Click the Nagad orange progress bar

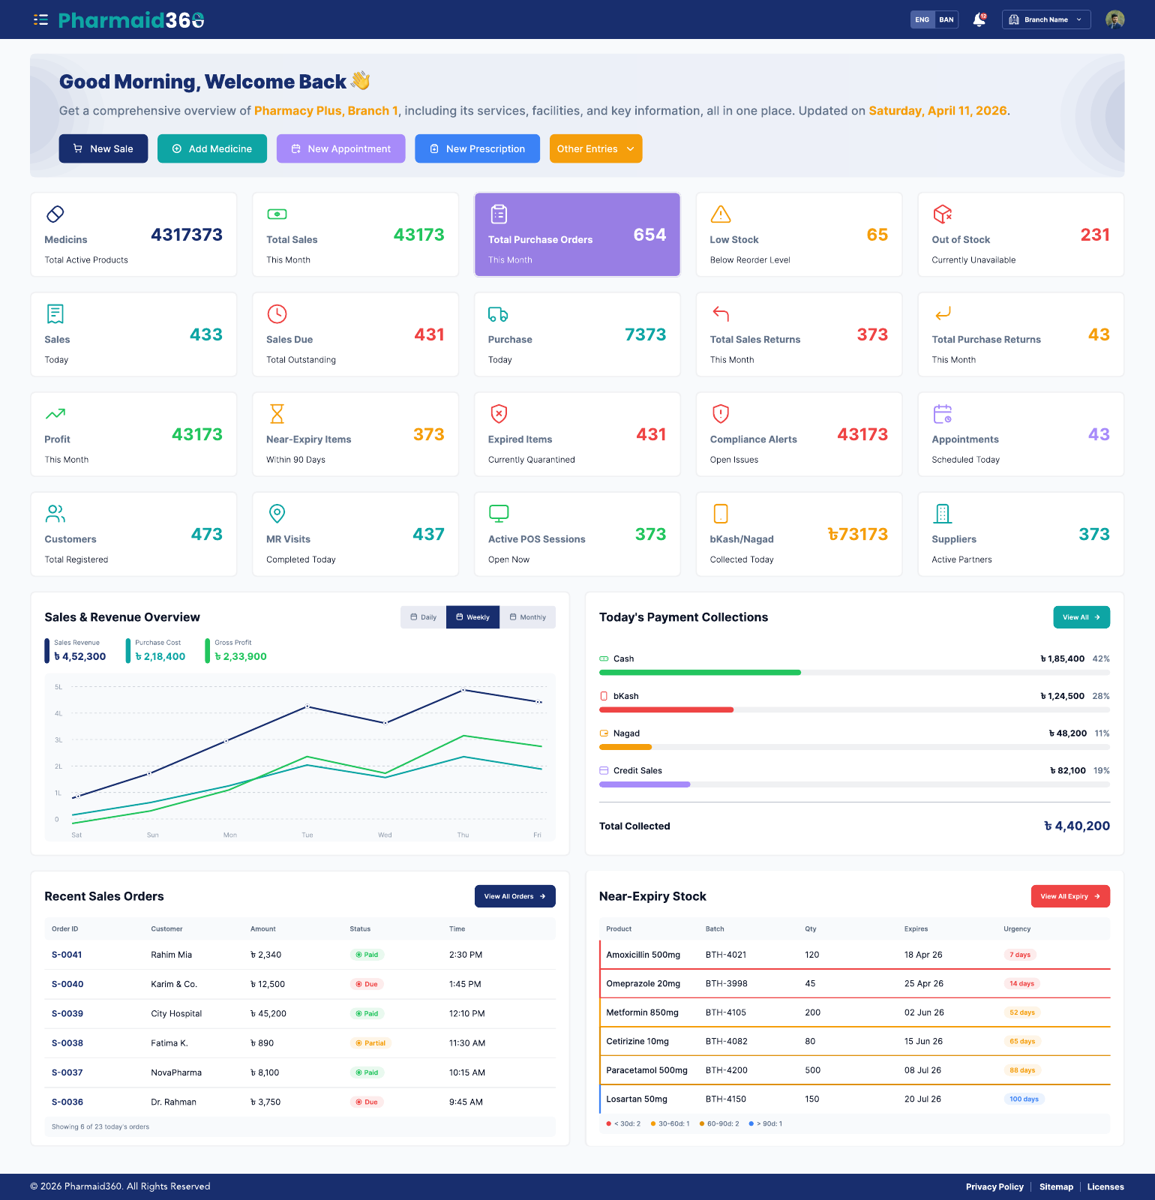625,747
